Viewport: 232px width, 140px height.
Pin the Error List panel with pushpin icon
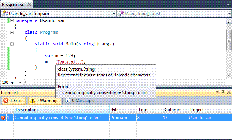pyautogui.click(x=223, y=92)
